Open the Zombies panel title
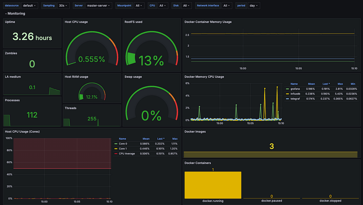 point(11,53)
